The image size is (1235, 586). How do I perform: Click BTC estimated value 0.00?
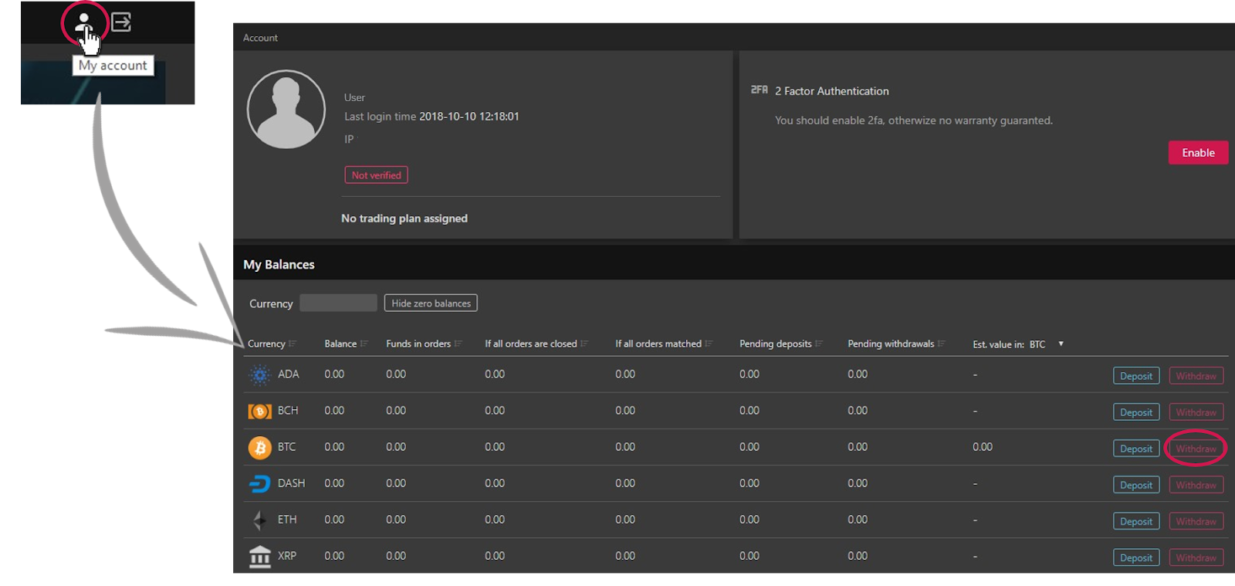[983, 446]
